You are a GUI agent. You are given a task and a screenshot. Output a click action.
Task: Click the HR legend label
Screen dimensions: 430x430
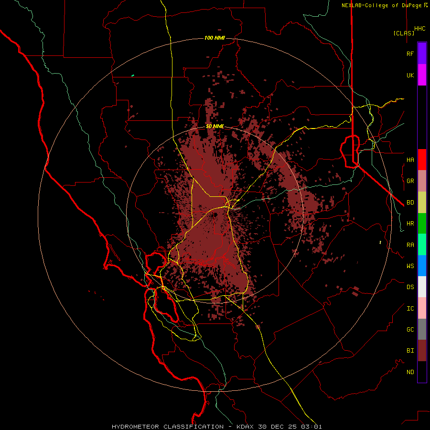[x=410, y=223]
